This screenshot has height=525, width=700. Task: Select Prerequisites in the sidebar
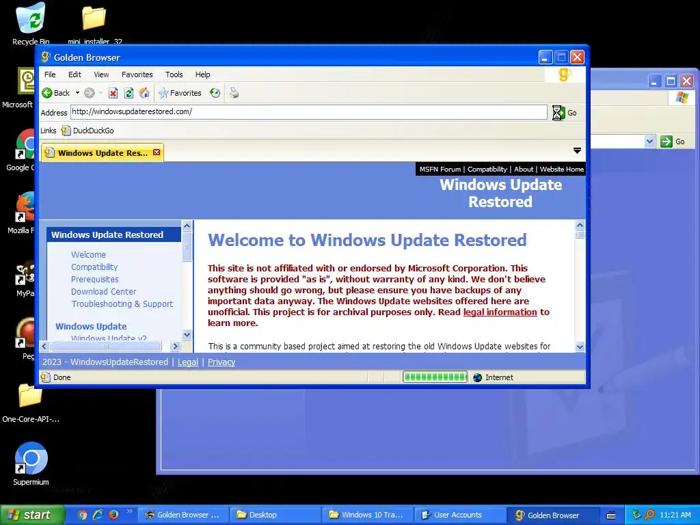point(94,280)
